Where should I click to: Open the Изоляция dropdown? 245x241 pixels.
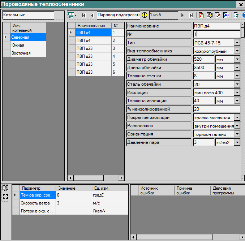pos(237,93)
